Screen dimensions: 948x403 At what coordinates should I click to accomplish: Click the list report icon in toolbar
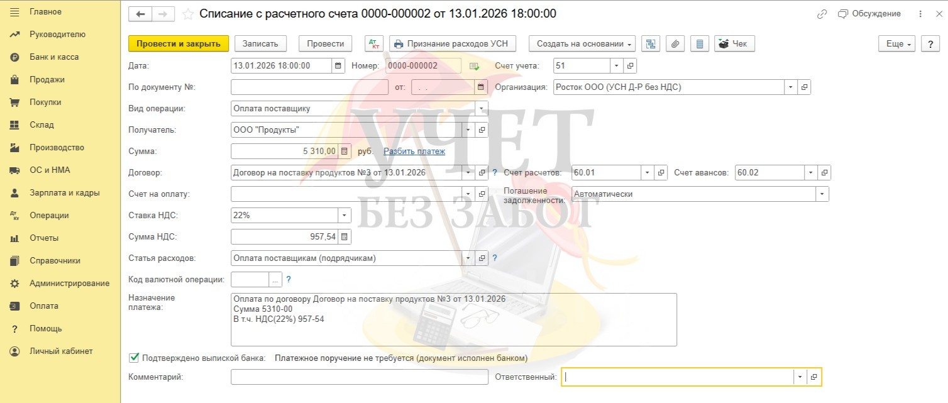pos(700,43)
